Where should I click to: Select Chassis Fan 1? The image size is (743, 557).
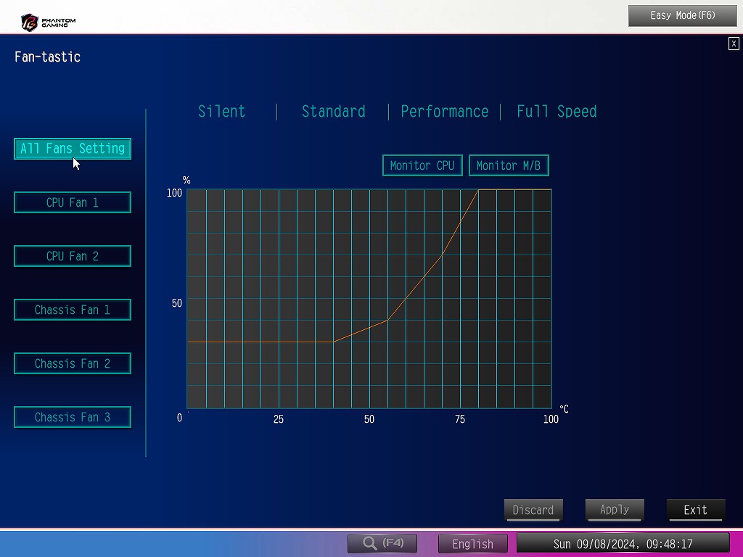pyautogui.click(x=73, y=310)
